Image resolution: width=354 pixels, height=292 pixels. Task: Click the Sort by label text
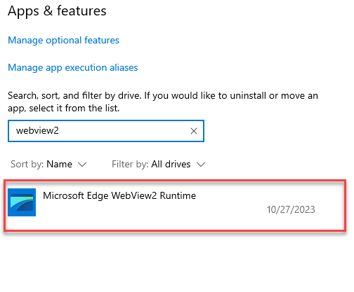pos(27,165)
